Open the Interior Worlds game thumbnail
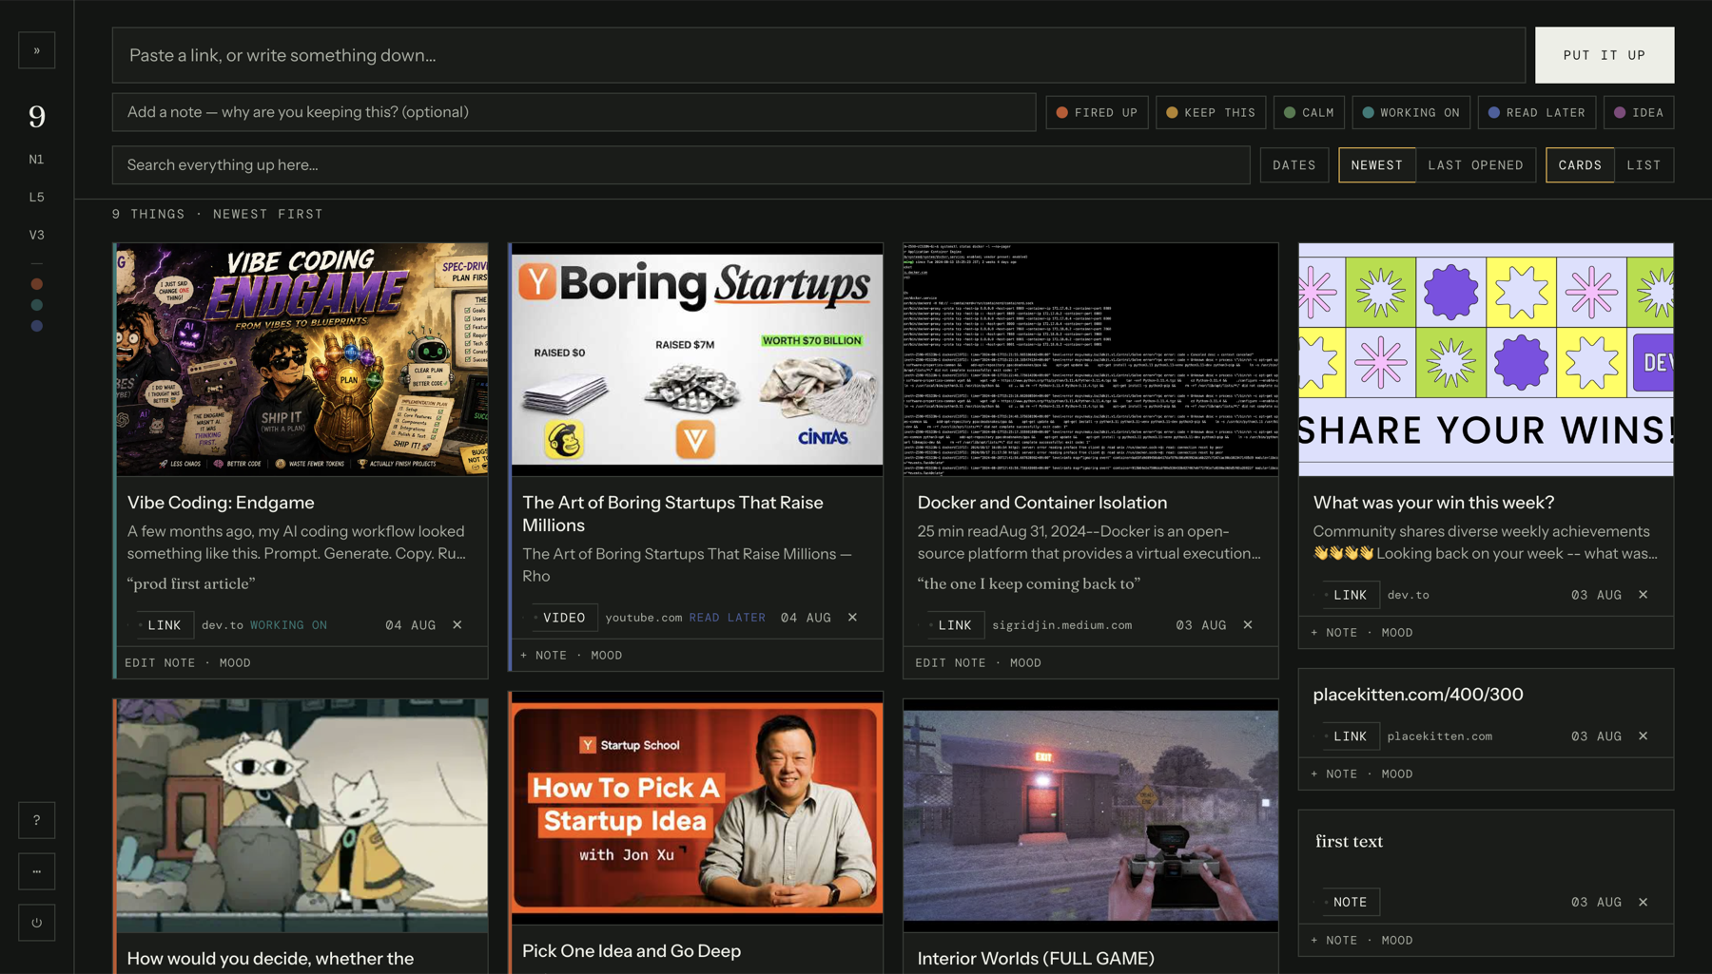The image size is (1712, 974). (x=1091, y=815)
